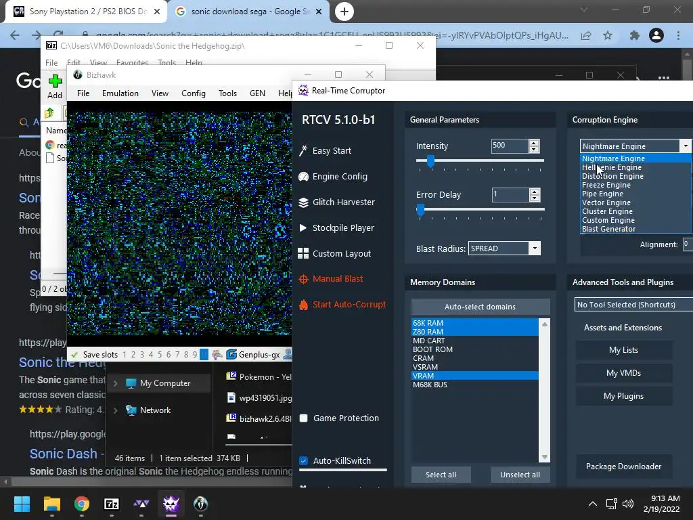Deselect 68K RAM memory domain
This screenshot has width=693, height=520.
pos(474,323)
